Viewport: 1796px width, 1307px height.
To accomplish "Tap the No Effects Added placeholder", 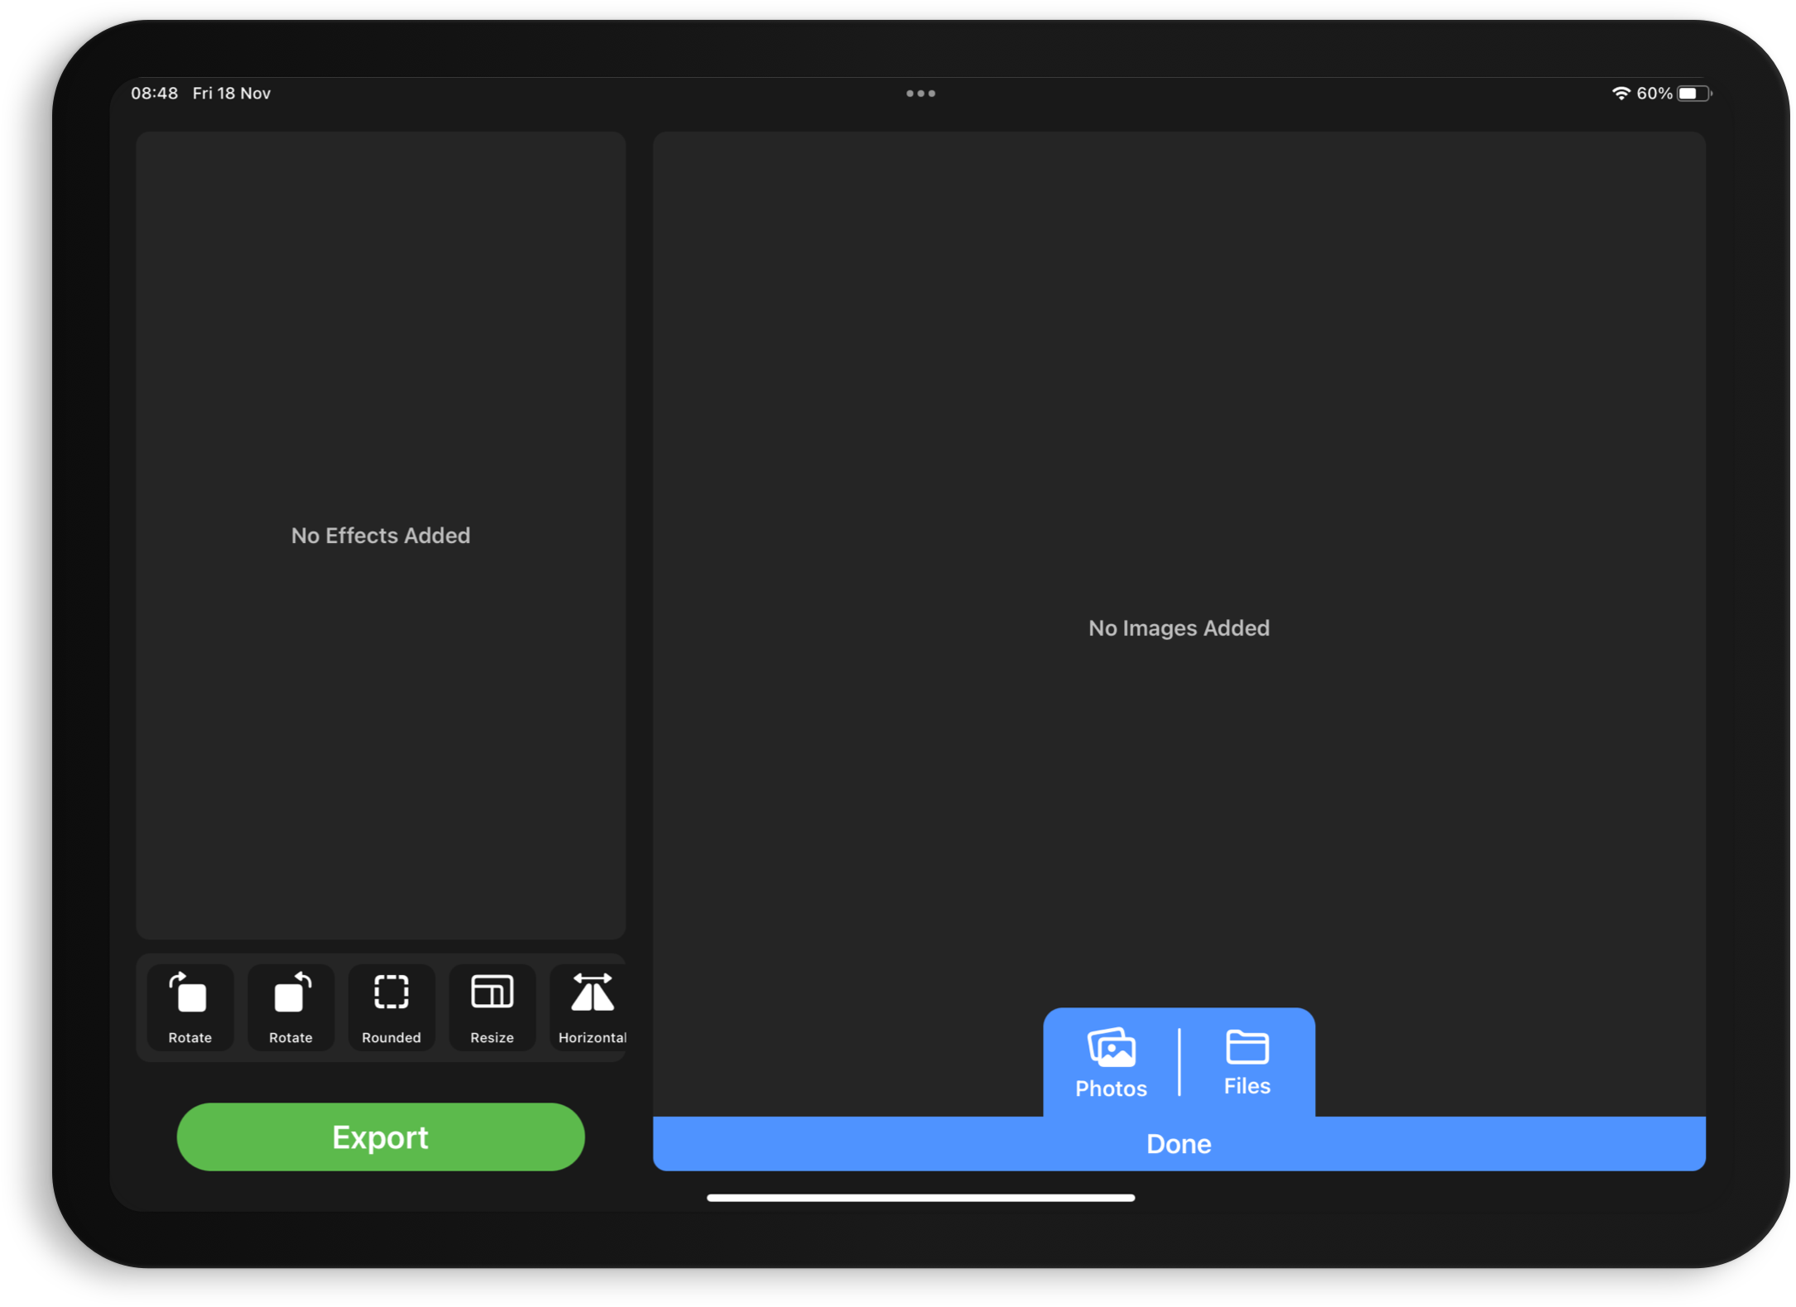I will pyautogui.click(x=381, y=536).
